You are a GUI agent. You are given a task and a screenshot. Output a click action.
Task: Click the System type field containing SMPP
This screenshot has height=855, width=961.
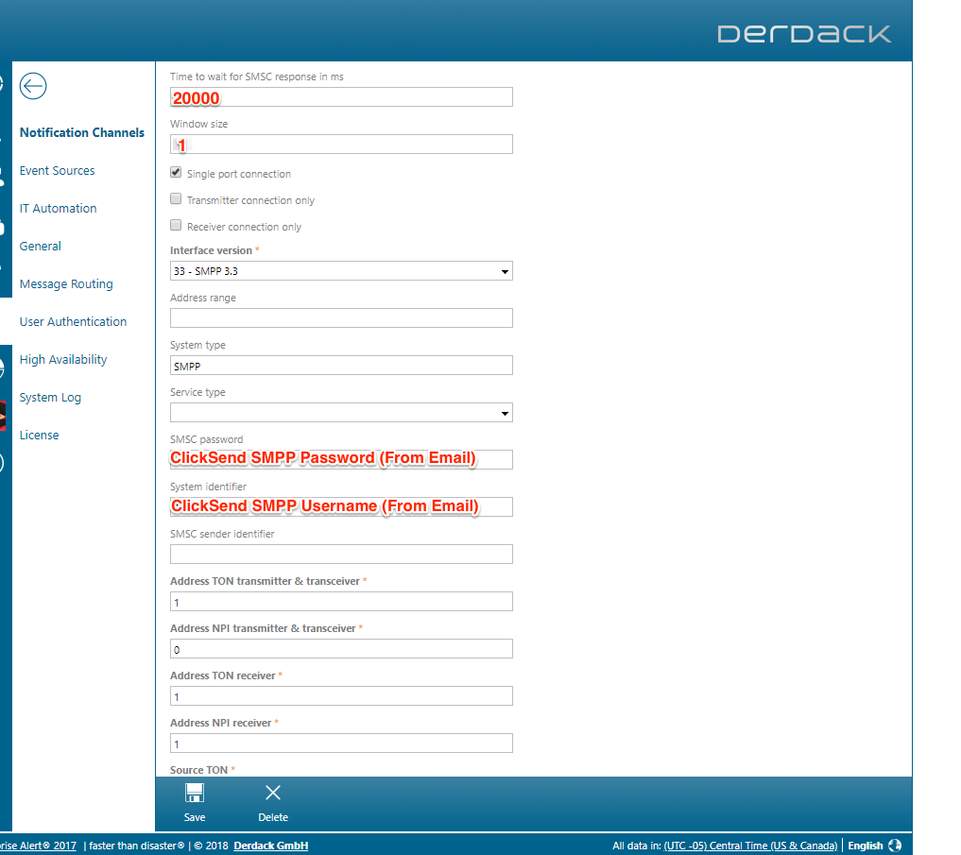341,366
